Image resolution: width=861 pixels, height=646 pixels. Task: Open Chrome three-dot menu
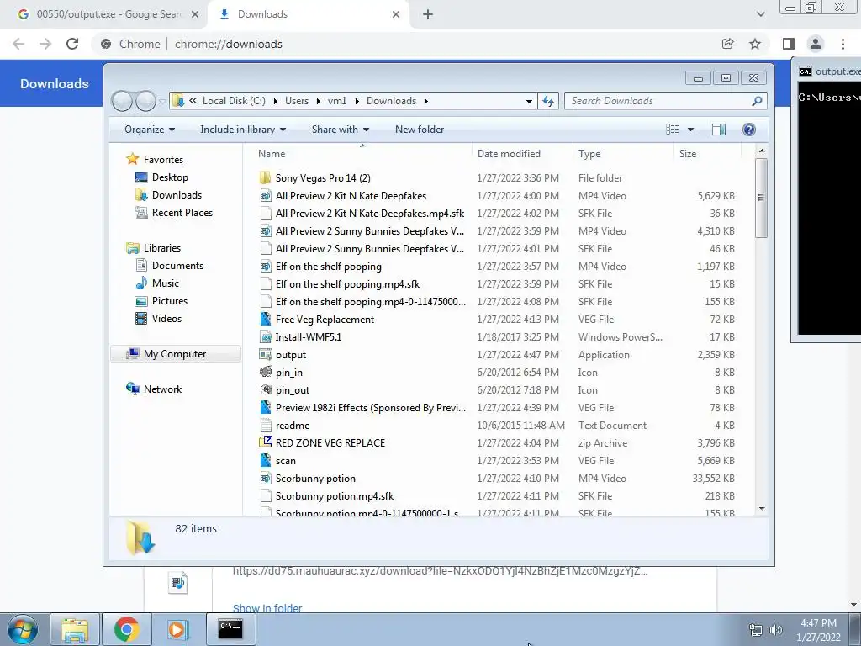843,44
